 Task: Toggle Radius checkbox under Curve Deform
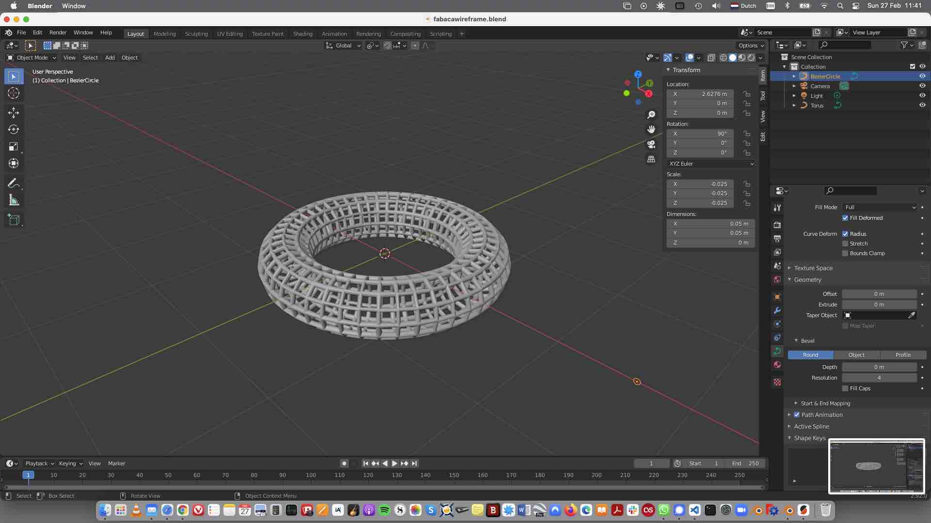click(x=845, y=234)
